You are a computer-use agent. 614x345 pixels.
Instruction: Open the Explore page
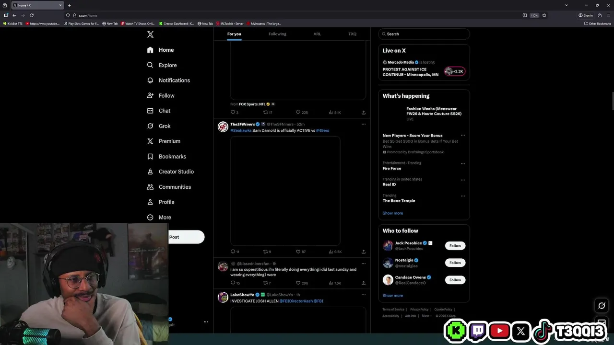click(x=162, y=65)
